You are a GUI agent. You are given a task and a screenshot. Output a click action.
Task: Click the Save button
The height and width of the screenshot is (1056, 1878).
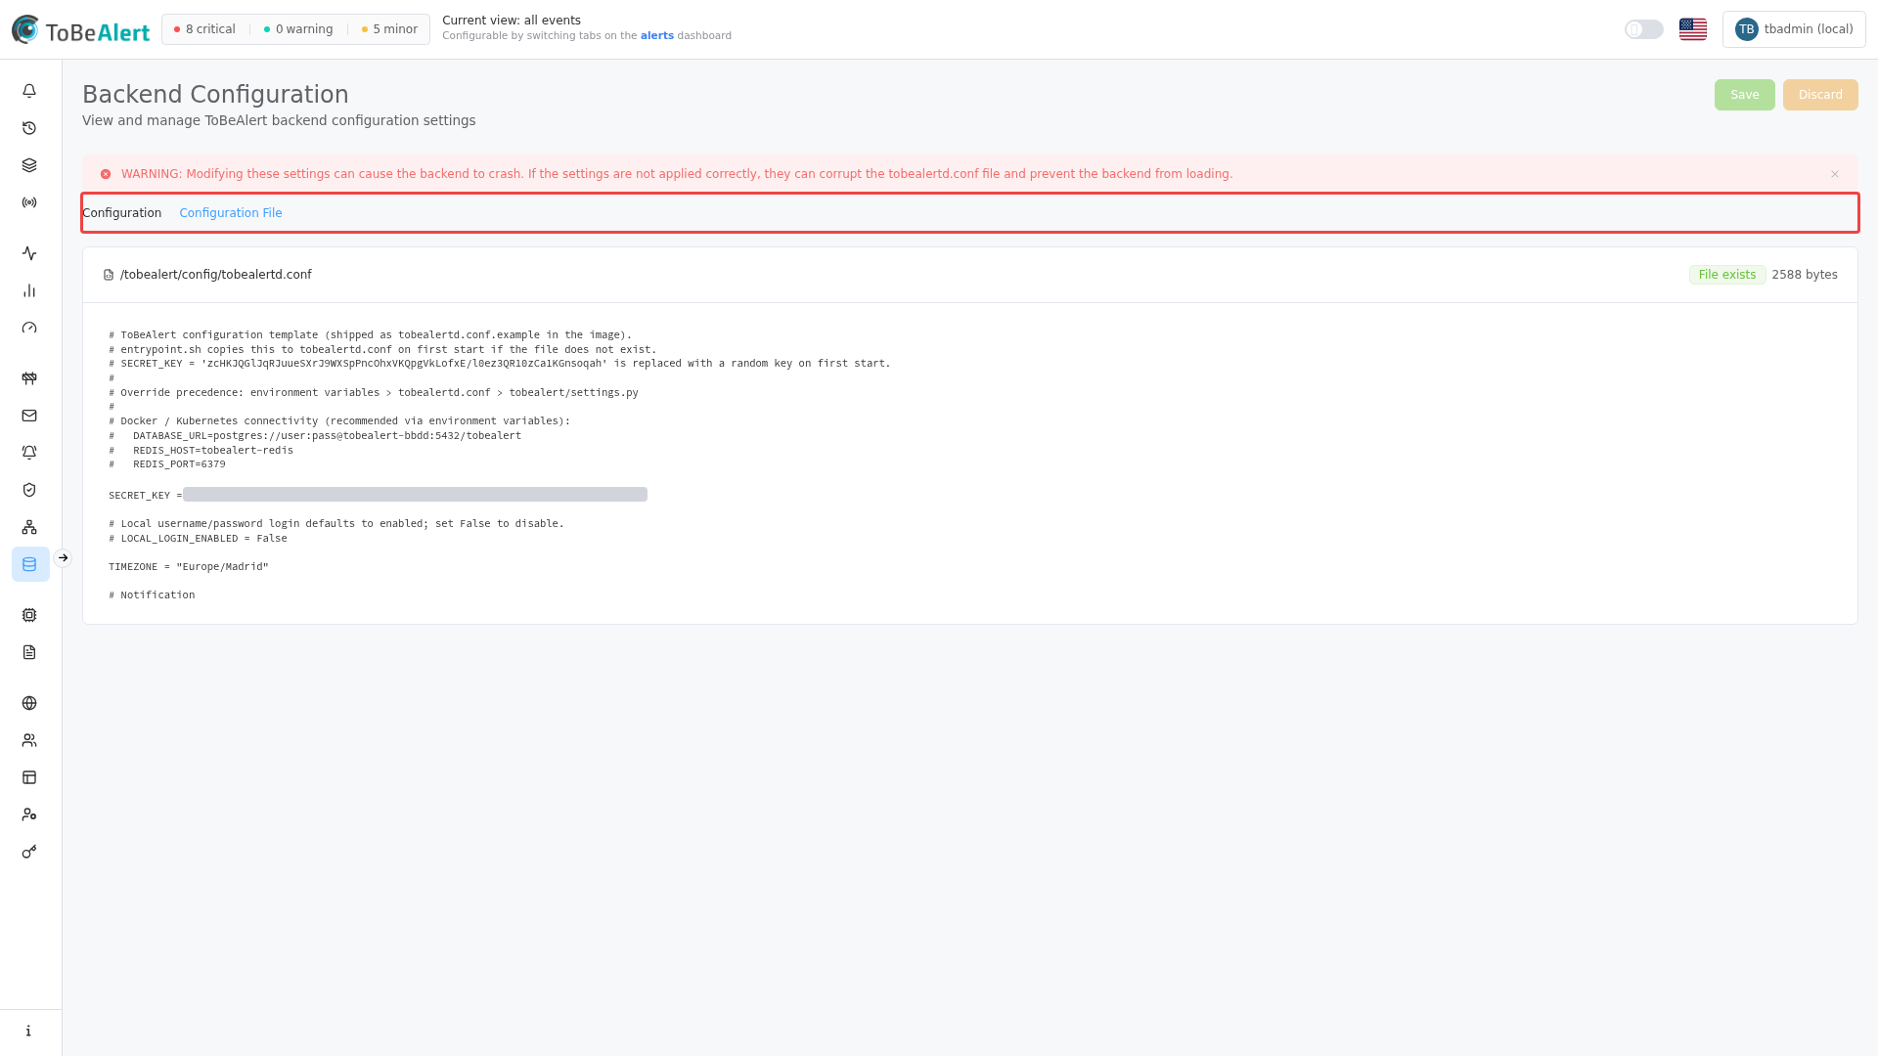click(1745, 95)
